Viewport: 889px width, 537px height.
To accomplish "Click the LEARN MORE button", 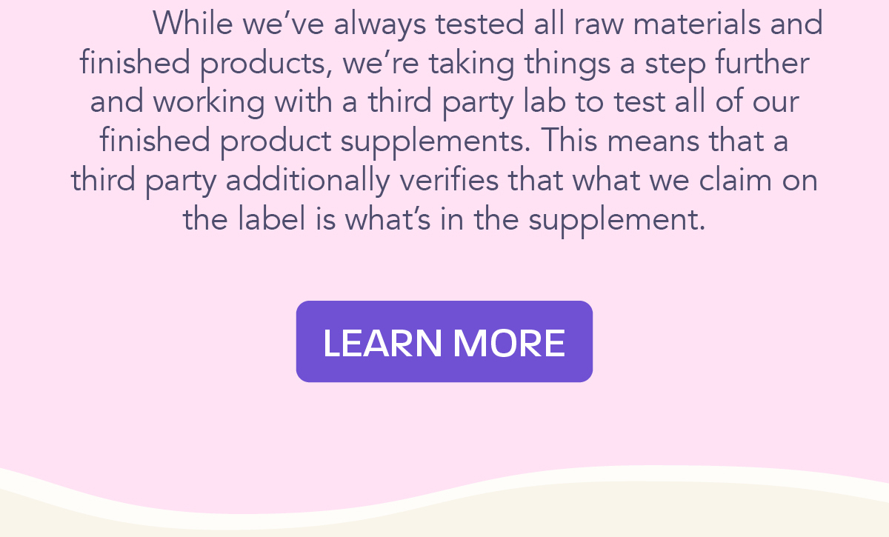I will (x=444, y=341).
